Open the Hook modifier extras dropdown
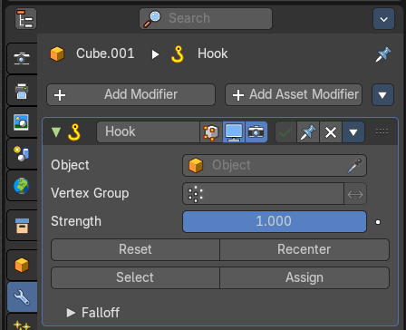Image resolution: width=406 pixels, height=330 pixels. coord(353,132)
